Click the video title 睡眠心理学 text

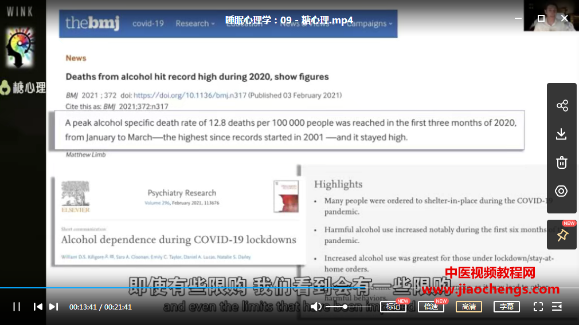[x=289, y=20]
